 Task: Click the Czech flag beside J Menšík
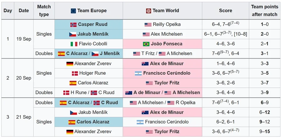[x=95, y=53]
